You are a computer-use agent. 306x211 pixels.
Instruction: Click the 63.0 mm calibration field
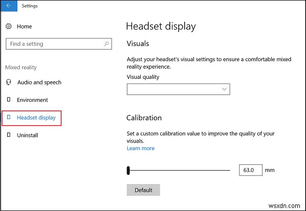[x=250, y=170]
